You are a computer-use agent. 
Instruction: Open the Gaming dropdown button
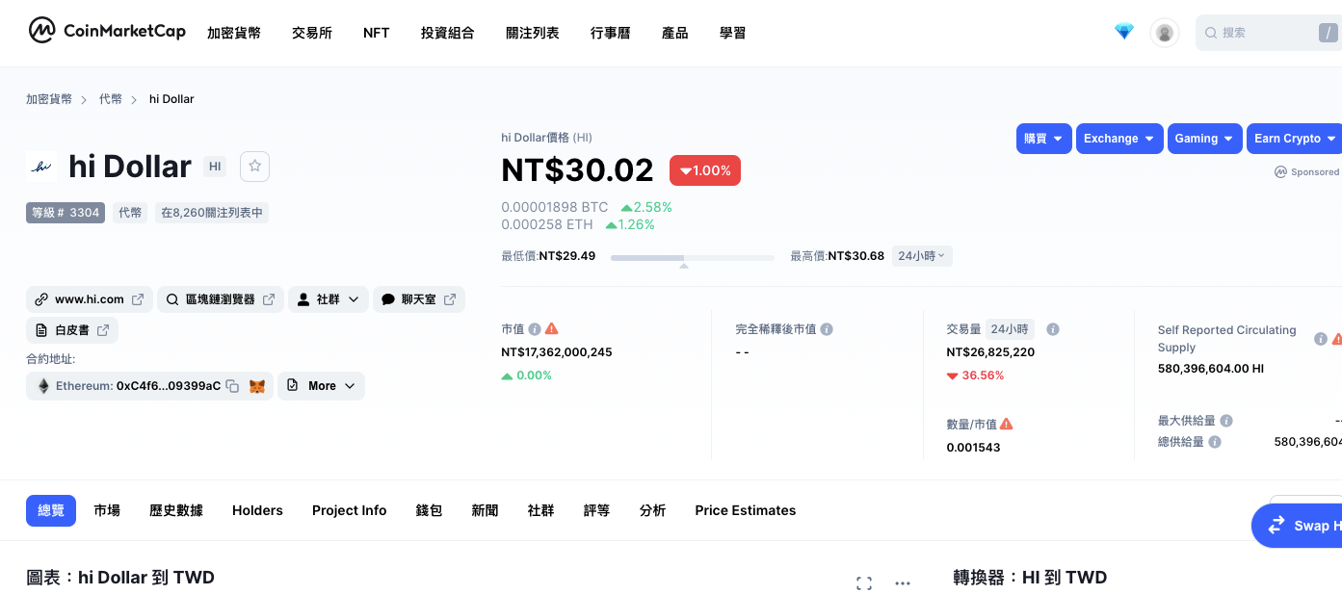1205,139
